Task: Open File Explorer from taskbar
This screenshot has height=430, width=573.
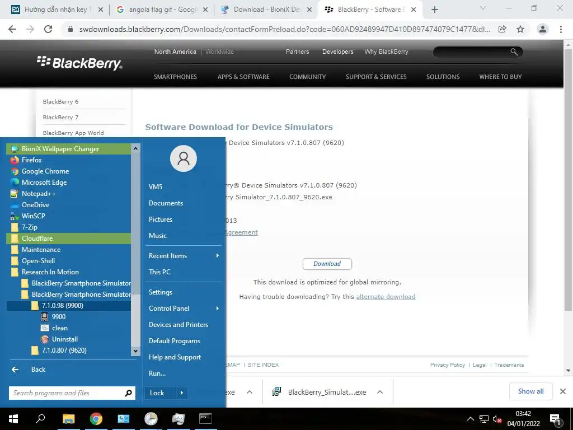Action: pos(68,419)
